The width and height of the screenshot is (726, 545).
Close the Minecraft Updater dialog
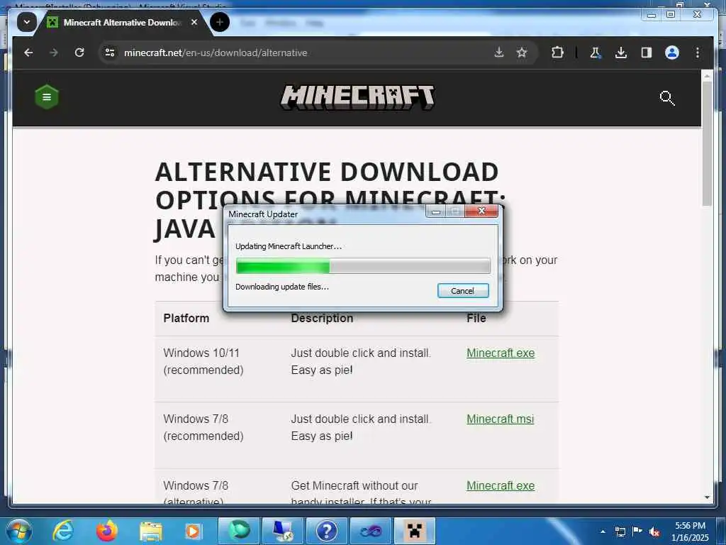click(481, 211)
